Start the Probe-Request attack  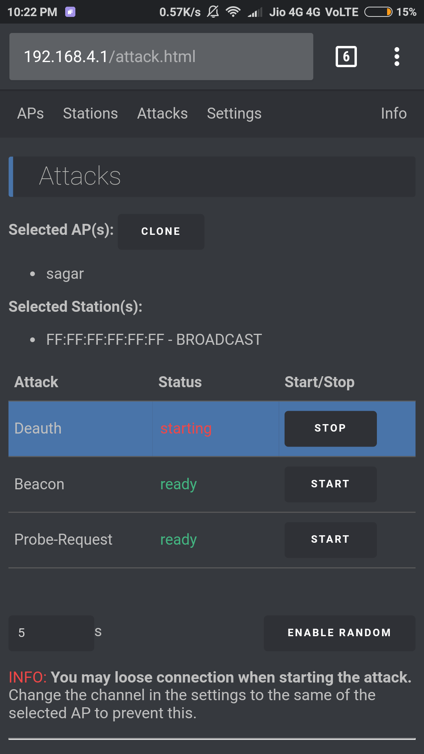(330, 540)
